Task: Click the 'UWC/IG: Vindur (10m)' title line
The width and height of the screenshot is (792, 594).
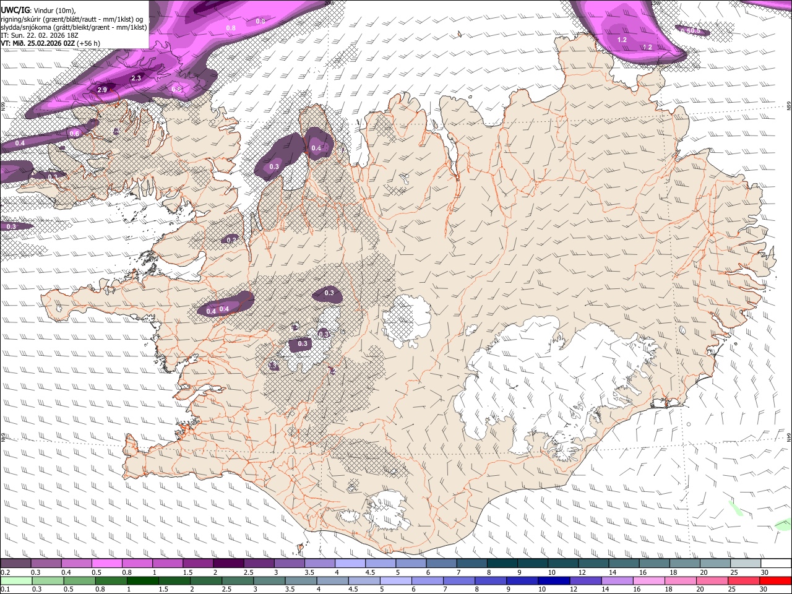Action: [x=38, y=11]
